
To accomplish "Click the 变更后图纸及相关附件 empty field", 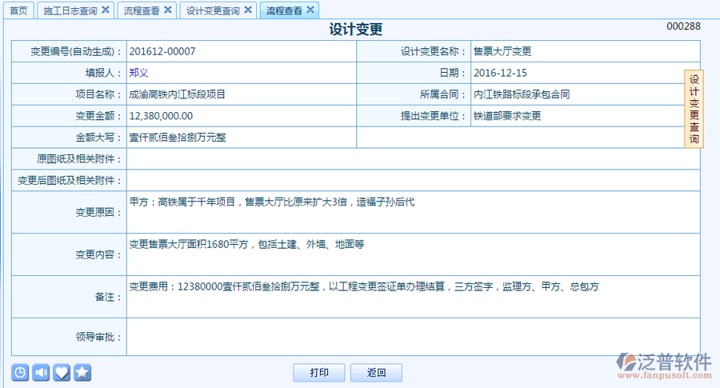I will tap(414, 181).
